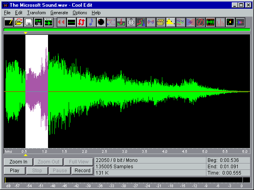Open the Edit menu
The image size is (254, 190).
19,13
